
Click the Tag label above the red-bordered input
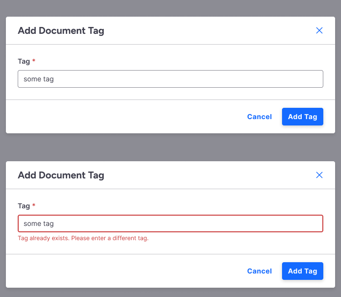24,206
